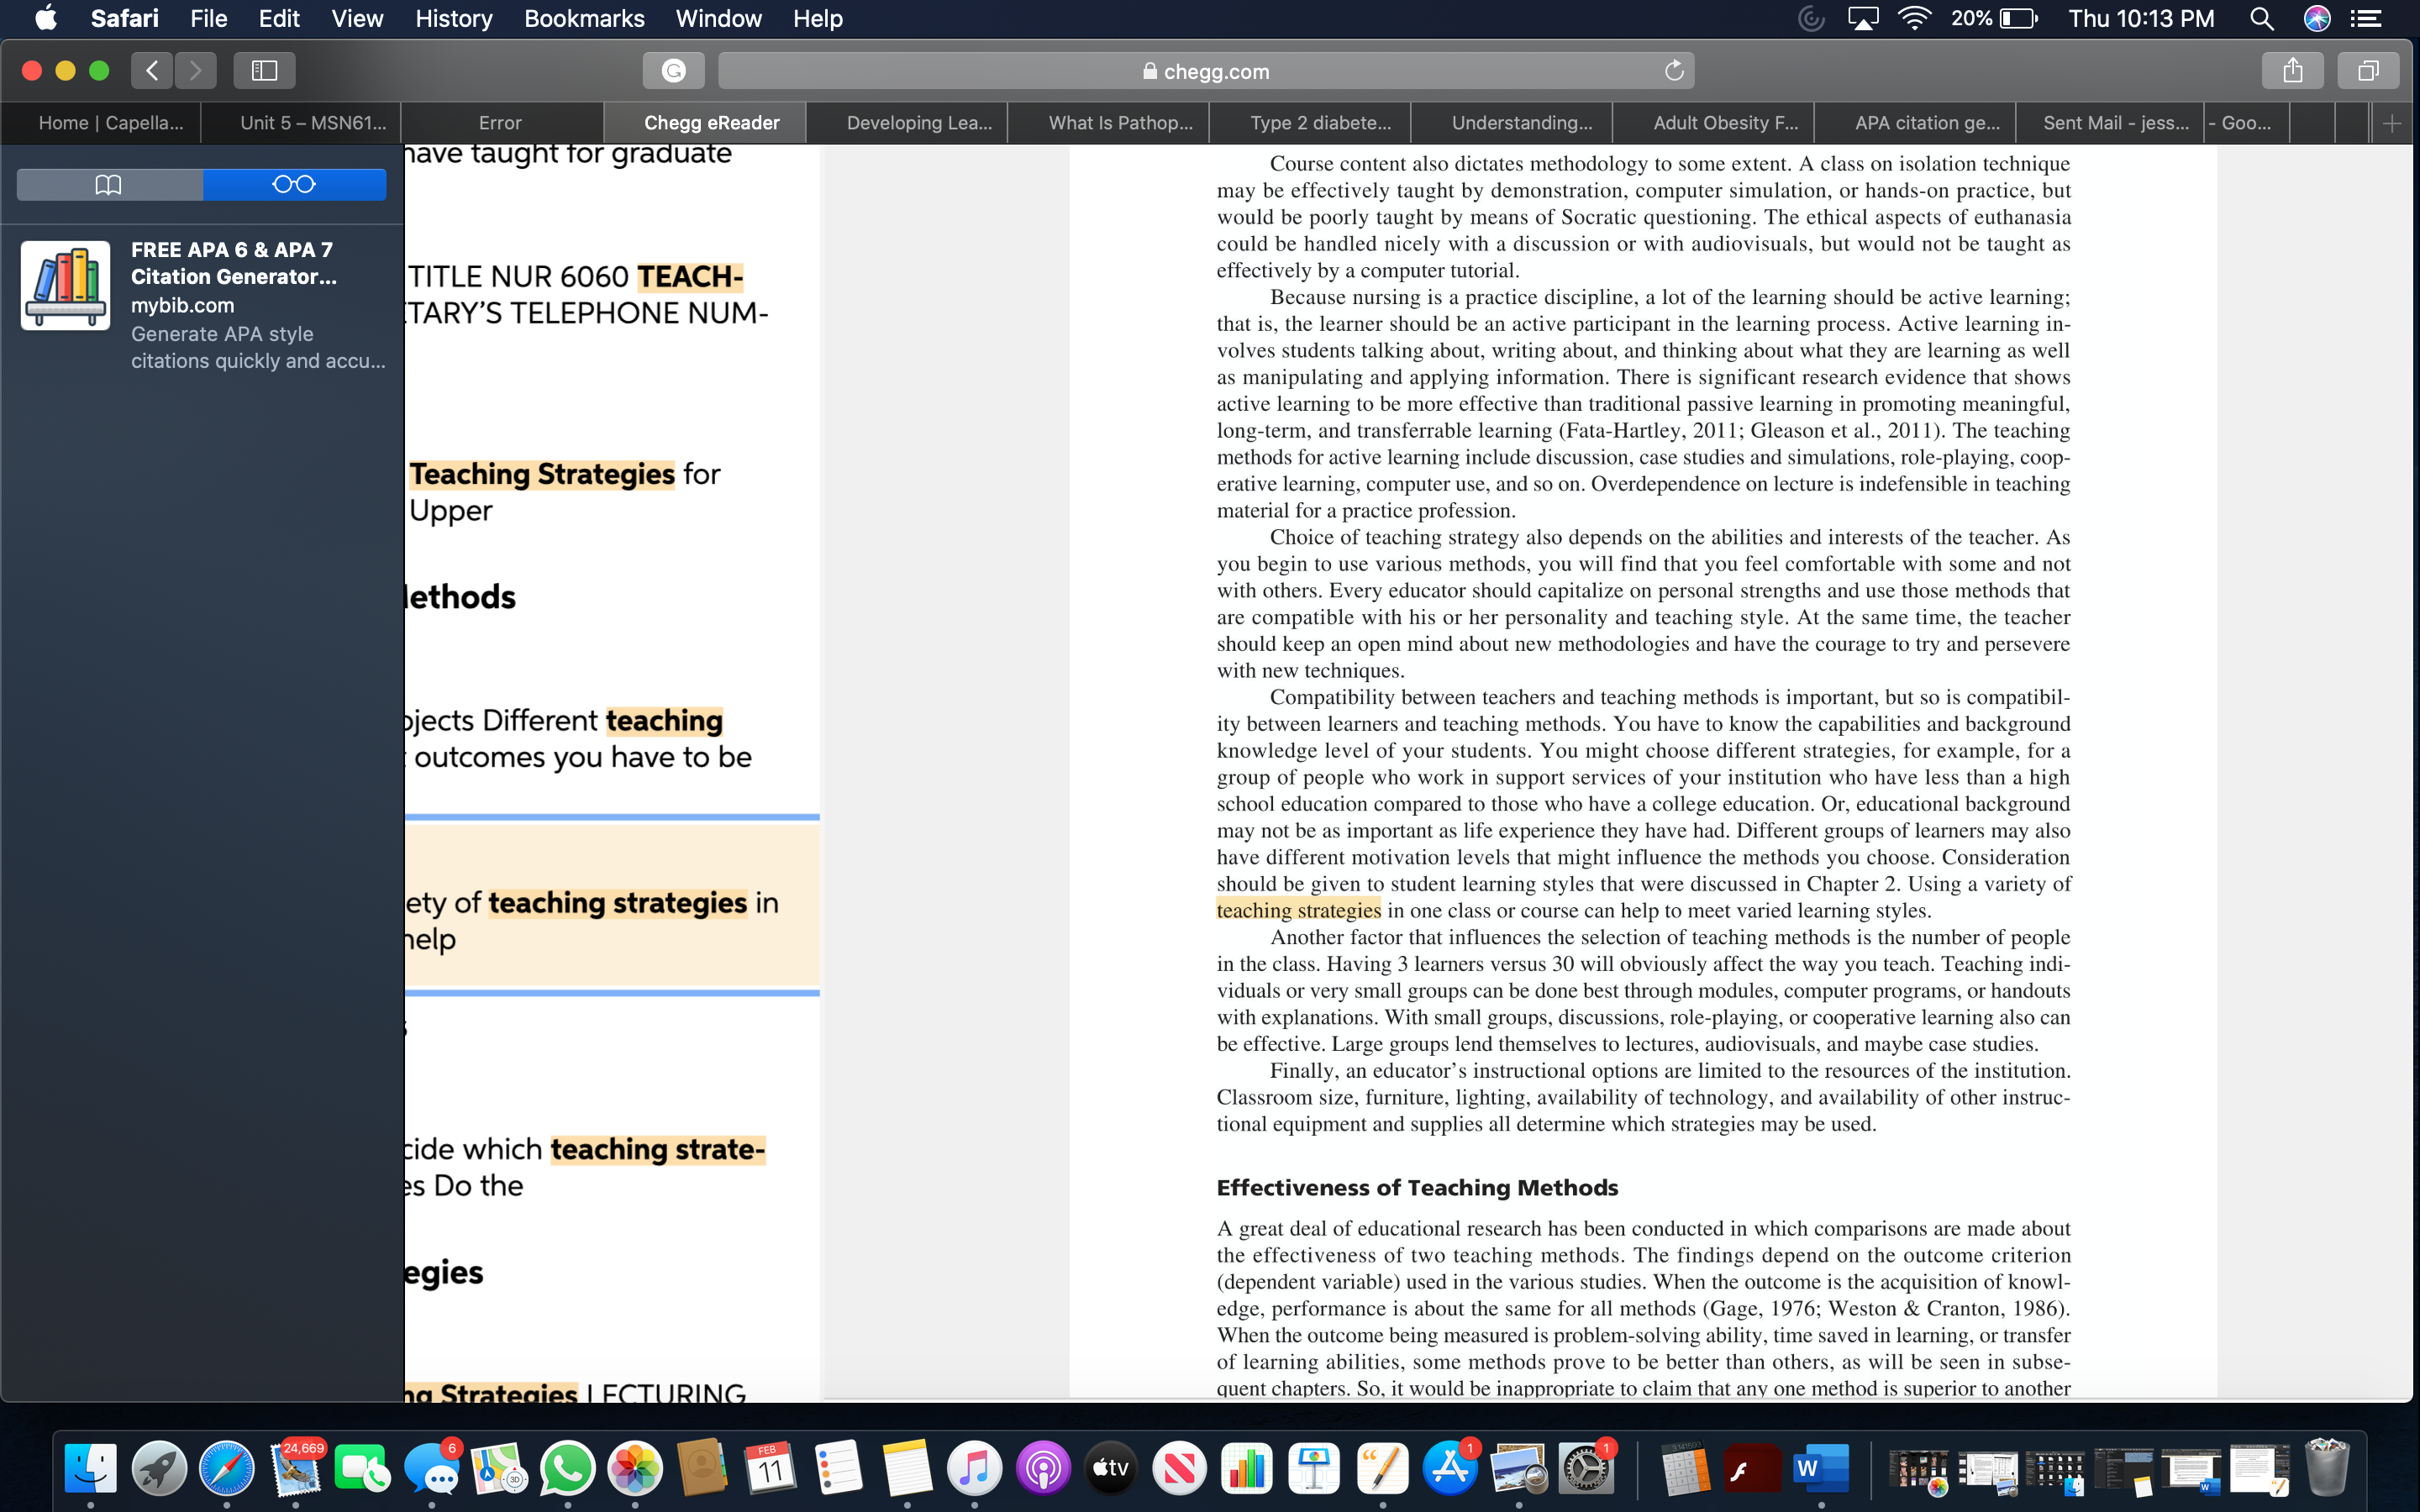
Task: Select the 'Teaching Strategies for Upper' search result
Action: [565, 491]
